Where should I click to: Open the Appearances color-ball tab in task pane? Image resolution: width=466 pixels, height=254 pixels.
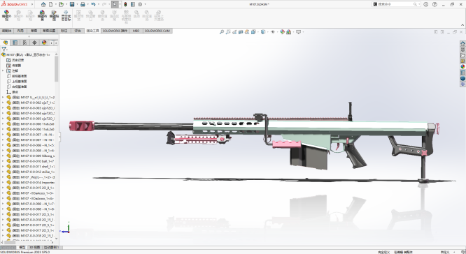pos(463,67)
